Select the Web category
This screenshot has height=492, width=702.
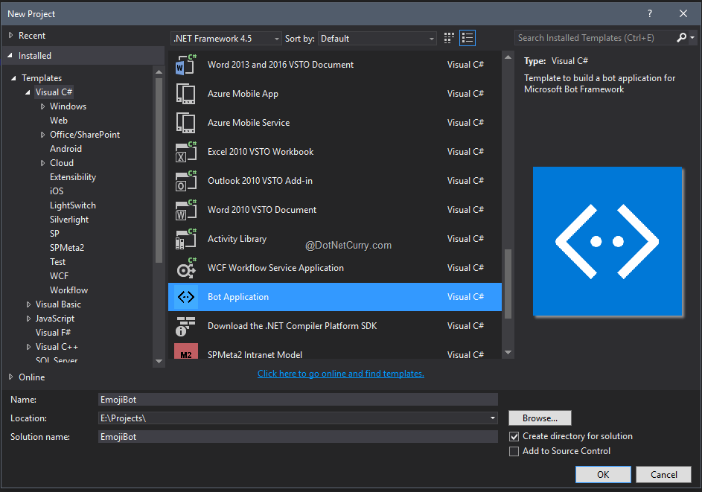click(x=59, y=121)
